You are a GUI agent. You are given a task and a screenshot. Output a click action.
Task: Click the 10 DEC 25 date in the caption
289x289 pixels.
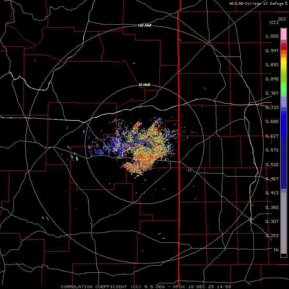click(x=200, y=287)
